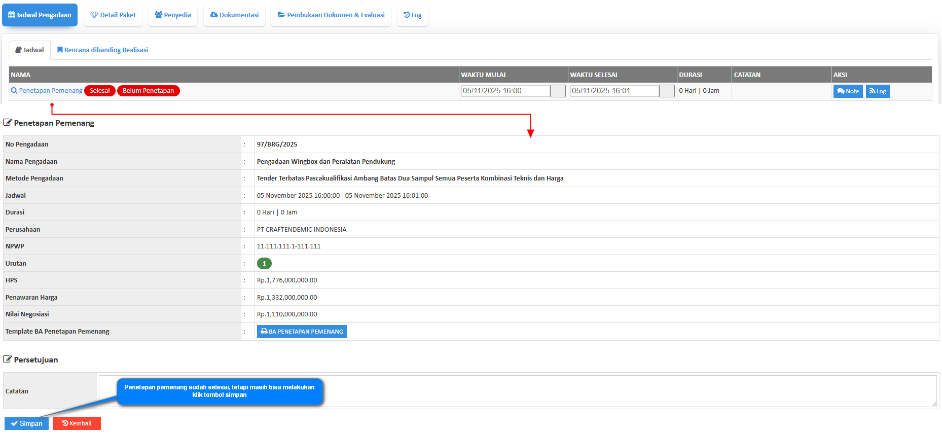Open the Log tab in top navigation
This screenshot has height=435, width=942.
click(413, 15)
